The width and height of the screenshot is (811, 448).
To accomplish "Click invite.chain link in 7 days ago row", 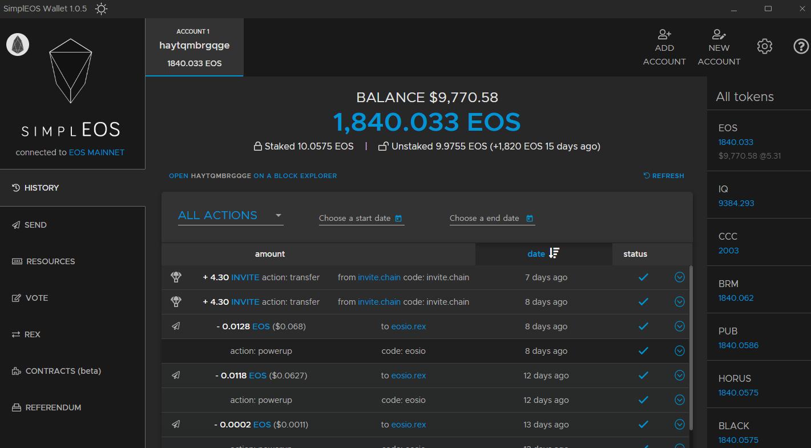I will [379, 277].
